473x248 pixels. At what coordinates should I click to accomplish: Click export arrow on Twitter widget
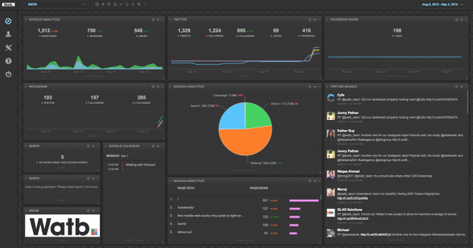click(x=315, y=20)
